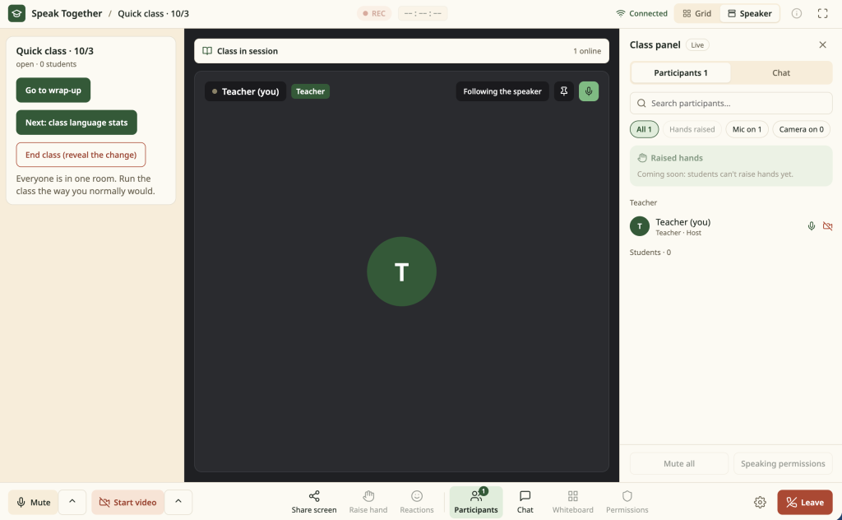Share screen from the bottom toolbar
The image size is (842, 520).
(x=314, y=502)
